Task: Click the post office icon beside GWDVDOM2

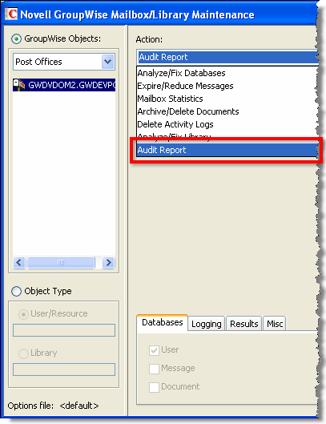Action: coord(19,85)
